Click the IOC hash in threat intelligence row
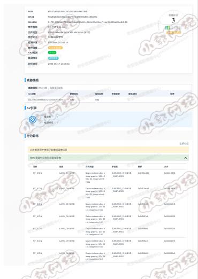Viewport: 198px width, 279px height. (45, 100)
